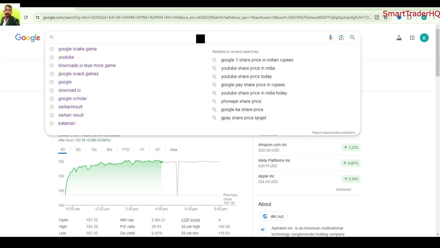
Task: Open Apple Inc stock row
Action: point(309,179)
